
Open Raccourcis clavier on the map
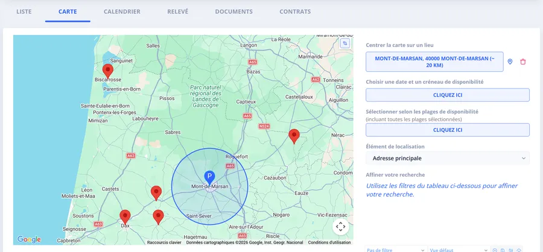[x=164, y=242]
